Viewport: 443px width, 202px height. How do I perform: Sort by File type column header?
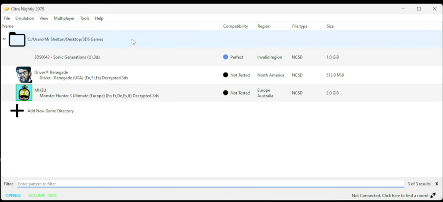(x=307, y=26)
